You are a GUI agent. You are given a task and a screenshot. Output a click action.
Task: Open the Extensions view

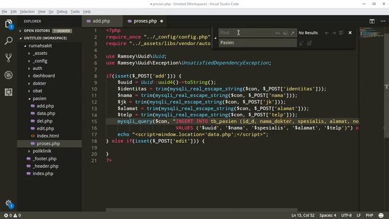pos(9,92)
